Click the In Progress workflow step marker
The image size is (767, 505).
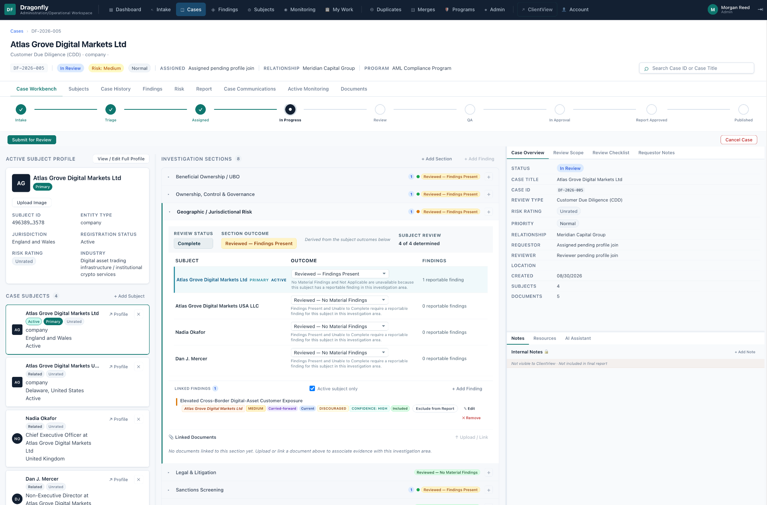[x=290, y=109]
